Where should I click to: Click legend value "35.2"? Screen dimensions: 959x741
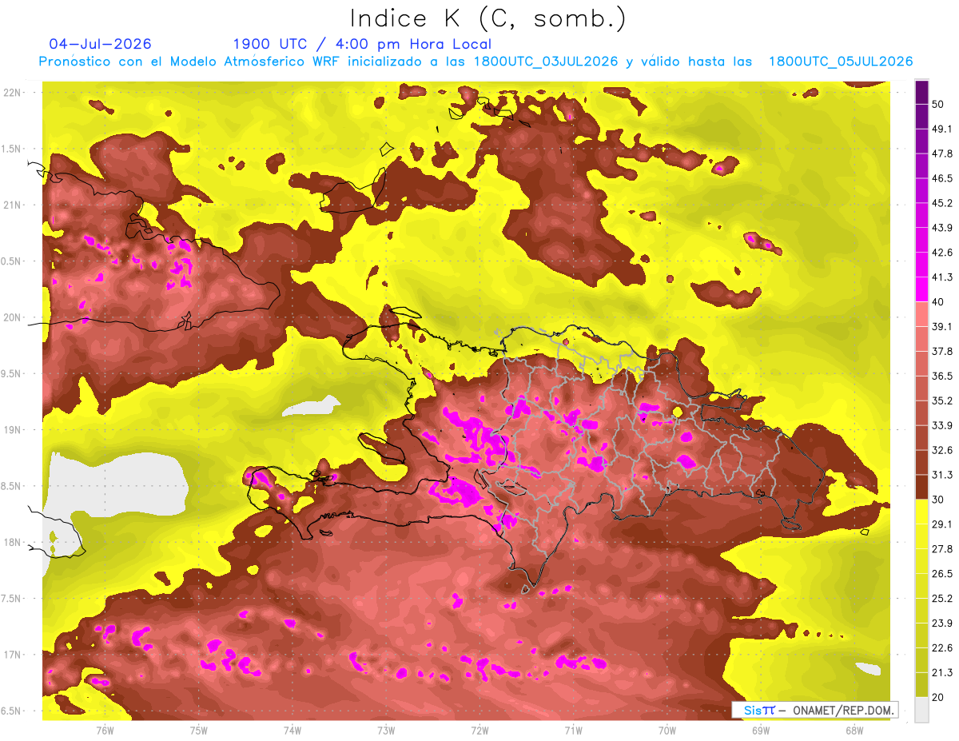pyautogui.click(x=941, y=400)
